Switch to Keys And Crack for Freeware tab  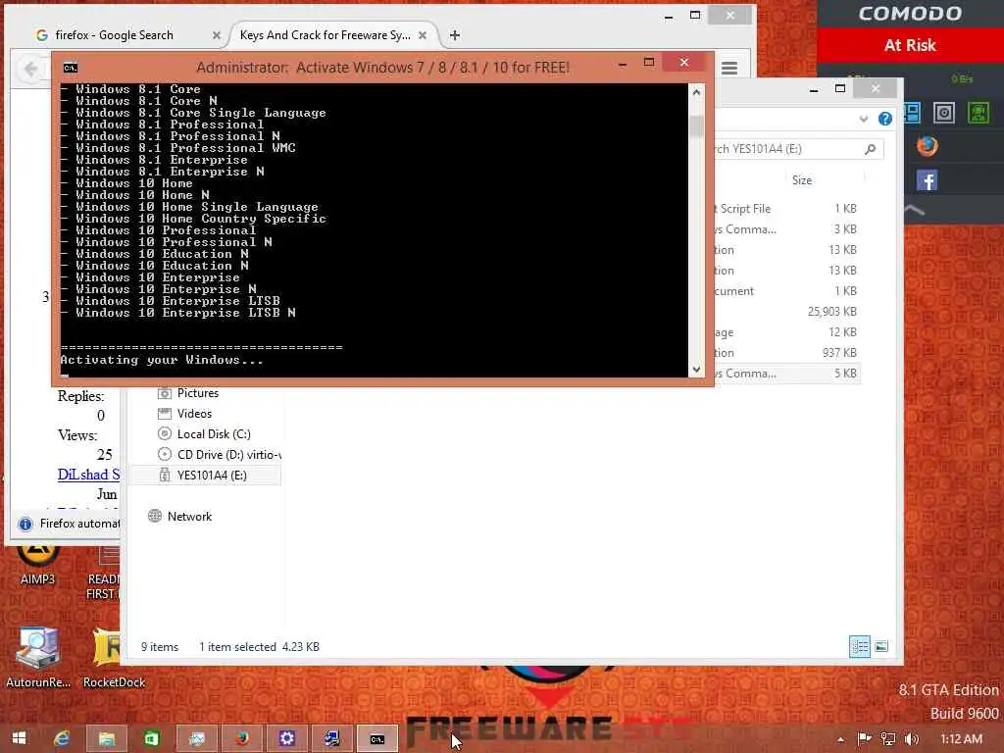tap(326, 35)
